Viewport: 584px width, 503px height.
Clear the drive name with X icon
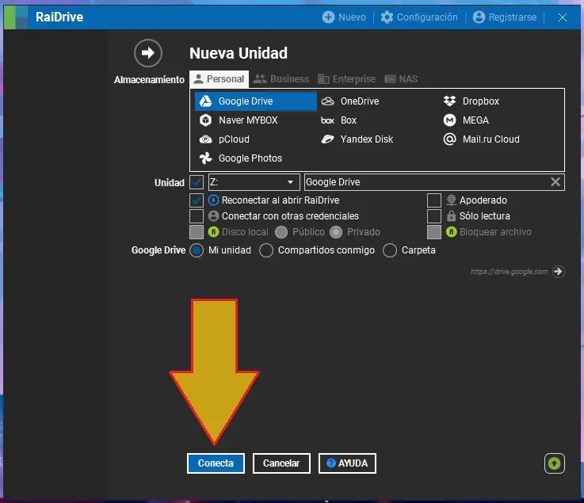(555, 181)
